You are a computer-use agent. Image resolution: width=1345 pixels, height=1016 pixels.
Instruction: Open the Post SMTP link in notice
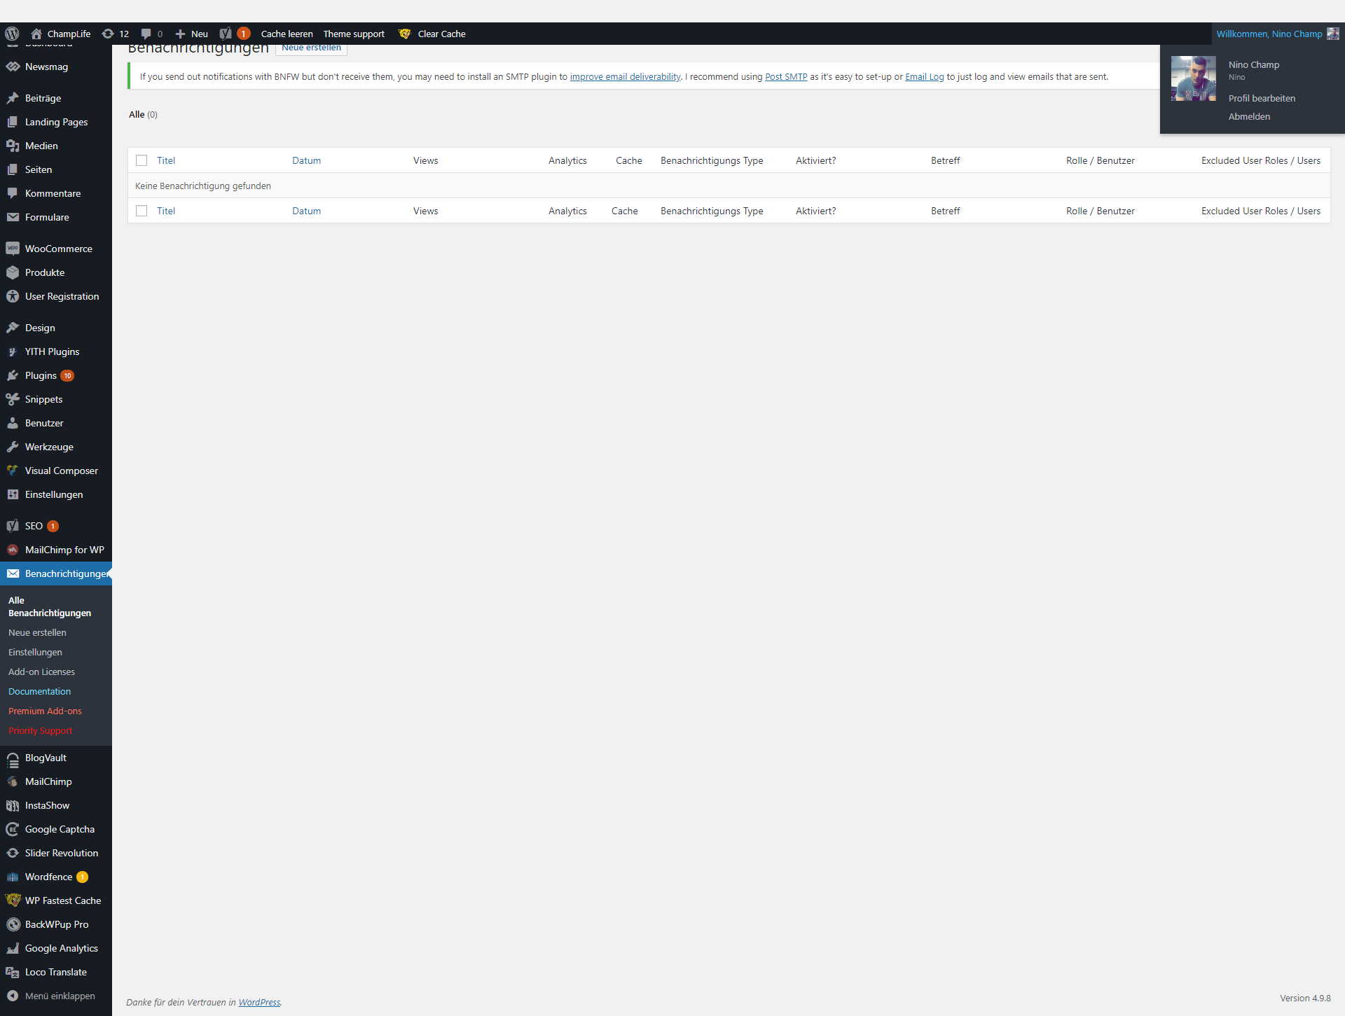tap(786, 77)
